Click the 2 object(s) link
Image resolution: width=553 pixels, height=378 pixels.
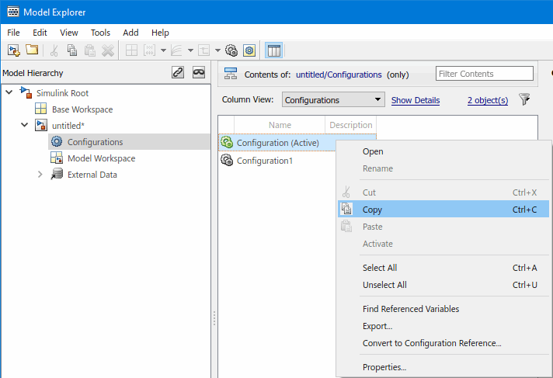[487, 100]
